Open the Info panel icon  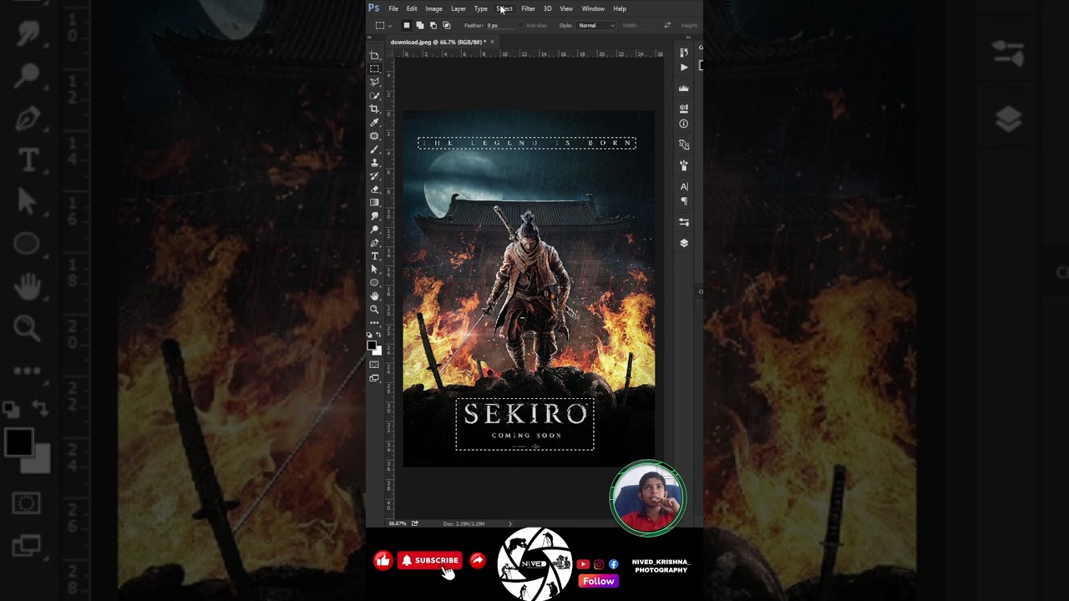tap(684, 124)
